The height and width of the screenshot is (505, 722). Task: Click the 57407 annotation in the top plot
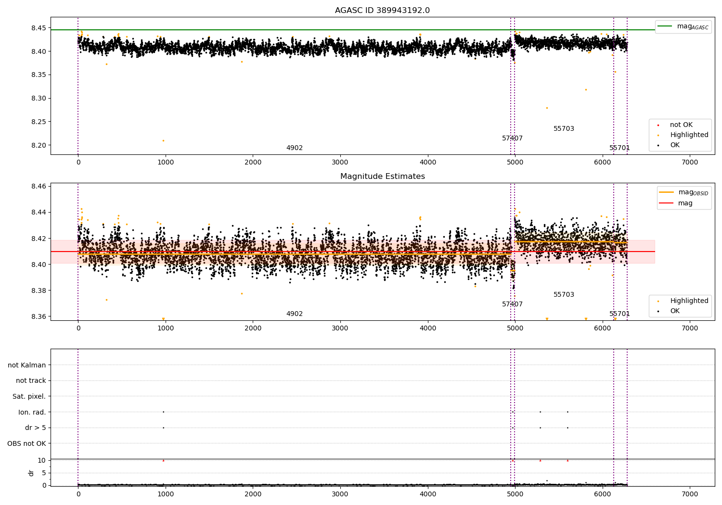512,139
